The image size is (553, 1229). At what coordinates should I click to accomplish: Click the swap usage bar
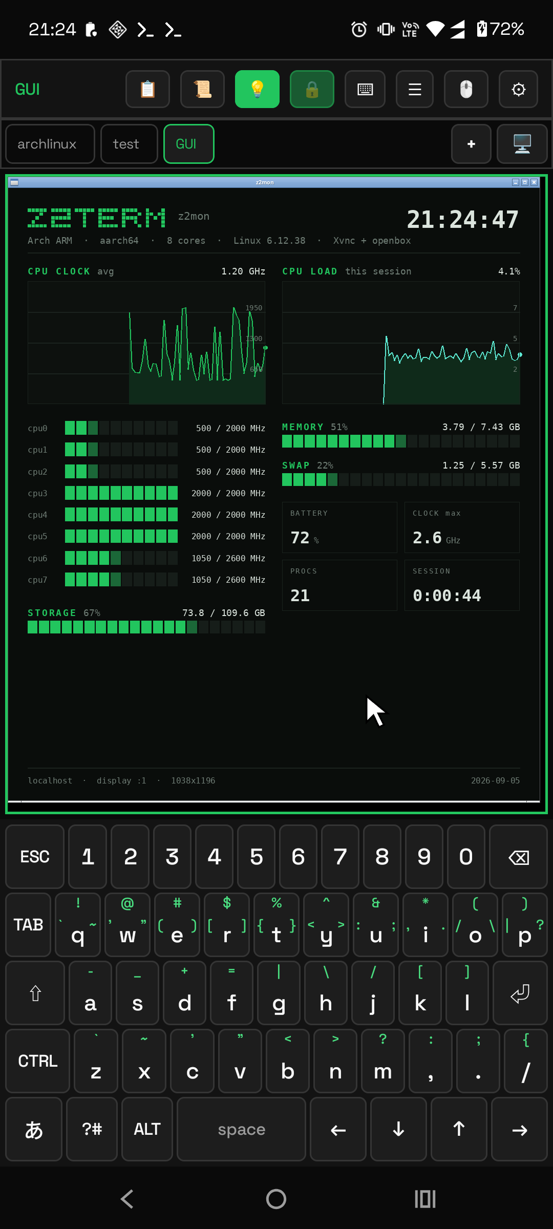click(x=401, y=479)
